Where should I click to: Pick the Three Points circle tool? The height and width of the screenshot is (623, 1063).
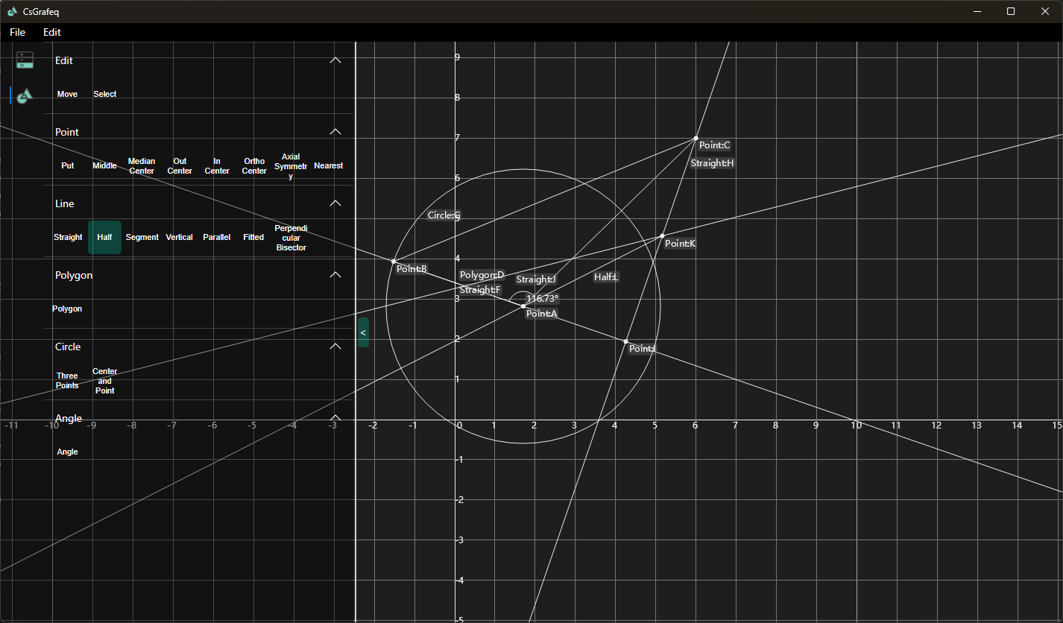tap(67, 381)
